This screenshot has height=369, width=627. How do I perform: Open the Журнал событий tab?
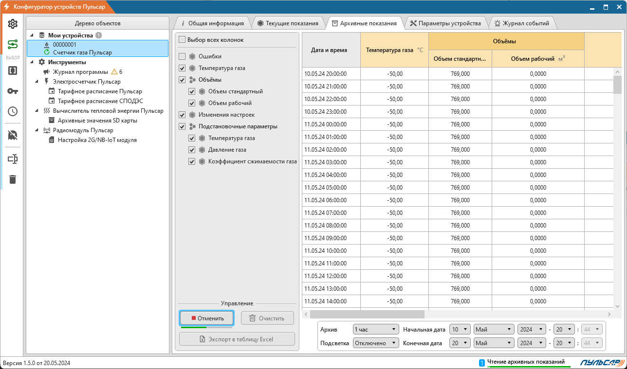pos(522,23)
